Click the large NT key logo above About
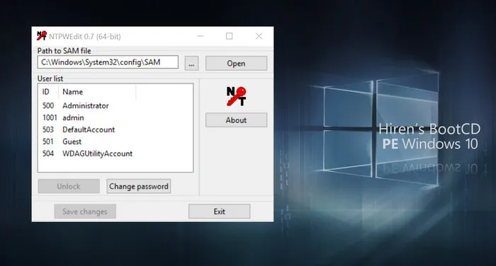This screenshot has width=496, height=266. point(236,96)
